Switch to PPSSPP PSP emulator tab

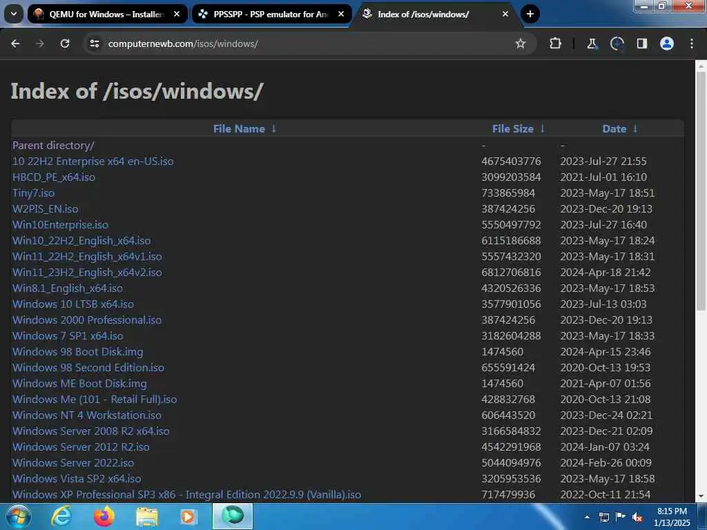(272, 14)
